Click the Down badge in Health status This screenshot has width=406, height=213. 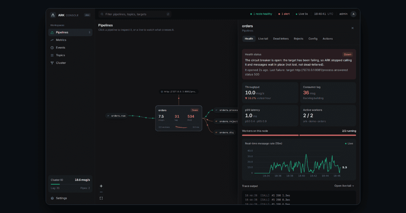coord(348,54)
